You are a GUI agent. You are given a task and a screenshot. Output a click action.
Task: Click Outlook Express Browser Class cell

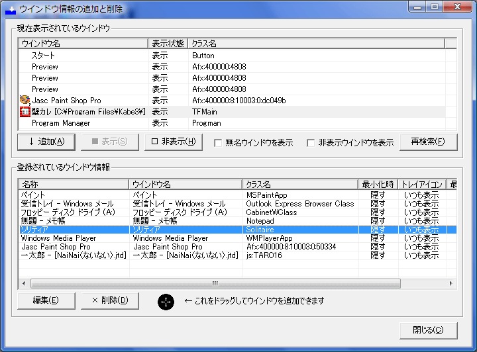(x=300, y=204)
